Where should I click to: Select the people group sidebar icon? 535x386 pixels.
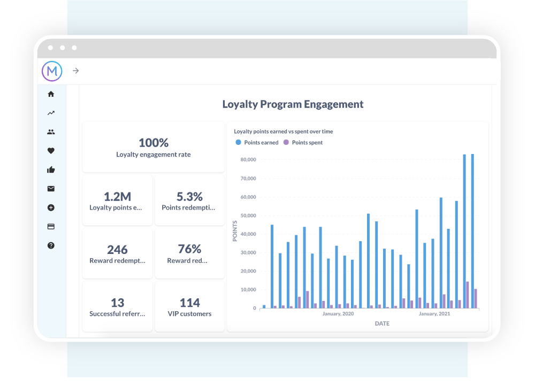[x=51, y=132]
